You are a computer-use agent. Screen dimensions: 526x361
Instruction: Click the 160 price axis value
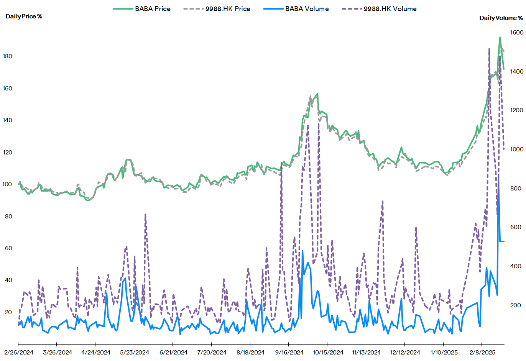(7, 89)
